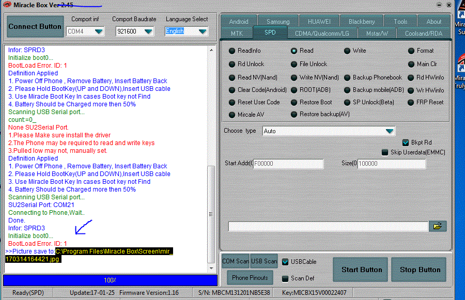Toggle the Bkpt Rd checkbox
The image size is (465, 300).
tap(406, 143)
